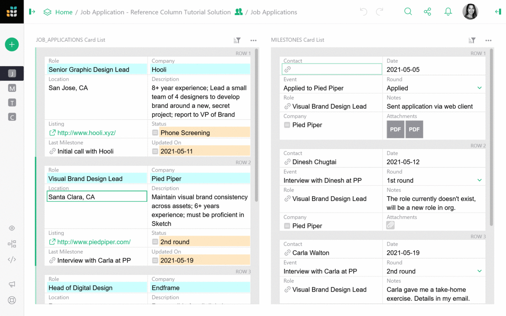
Task: Toggle the right panel collapse arrow
Action: [x=498, y=12]
